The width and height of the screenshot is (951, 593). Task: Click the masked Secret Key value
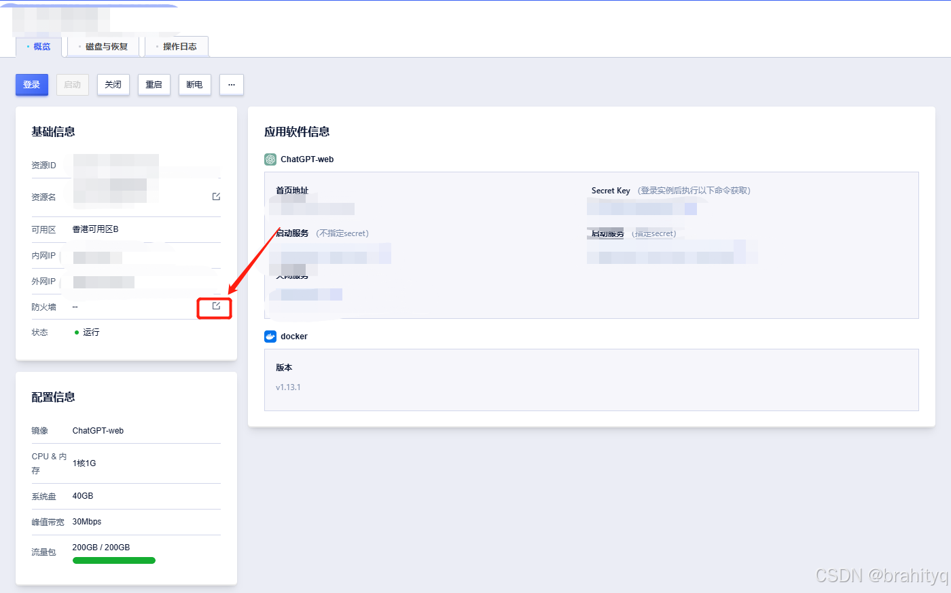tap(642, 208)
